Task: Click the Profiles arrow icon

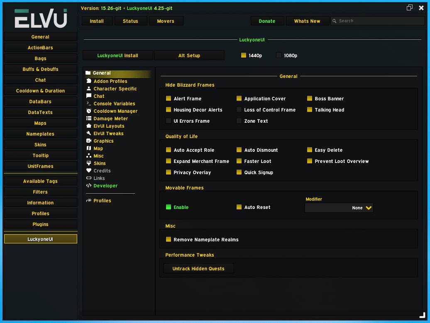Action: click(89, 201)
